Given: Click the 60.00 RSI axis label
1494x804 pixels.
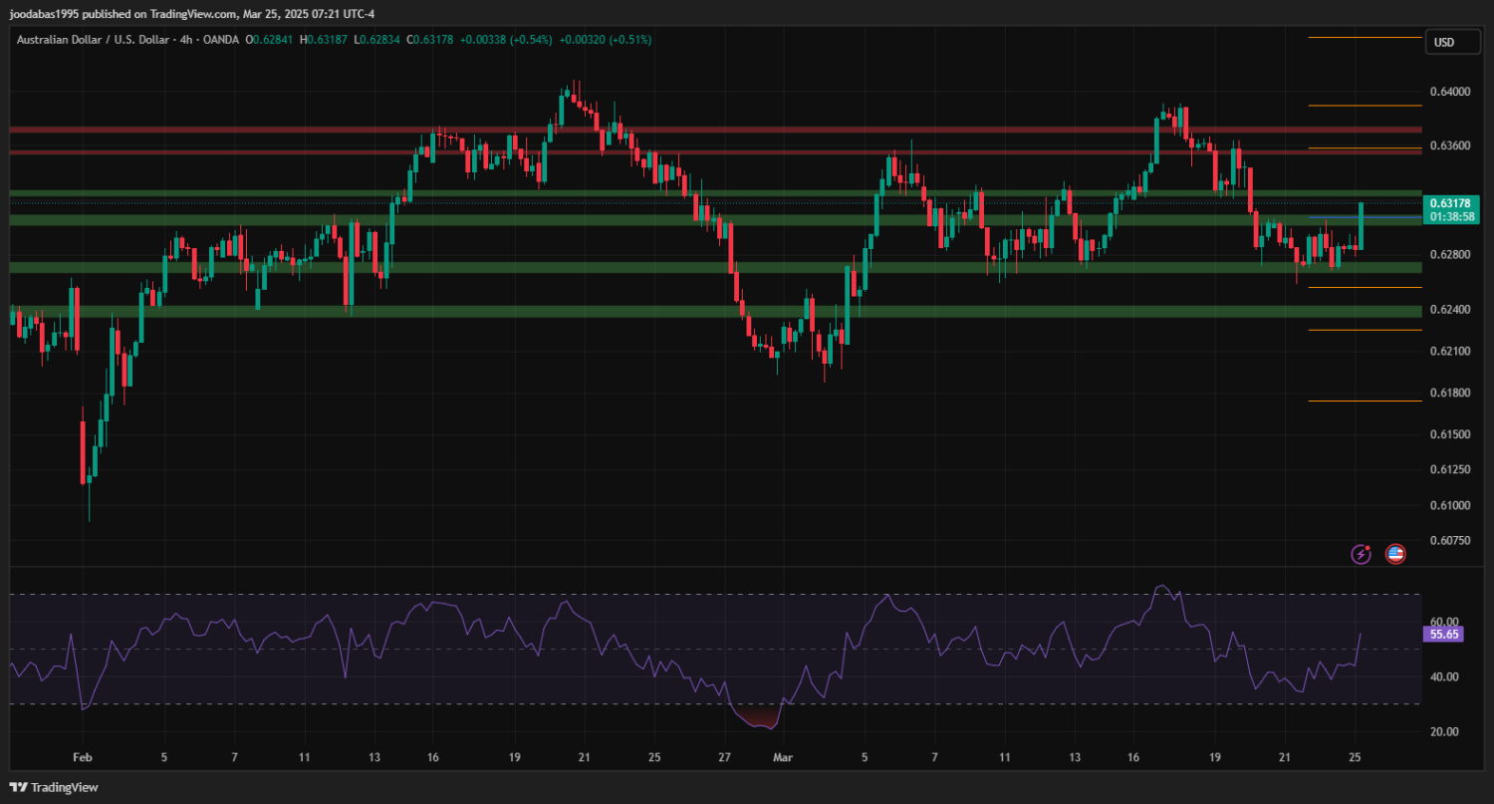Looking at the screenshot, I should (x=1444, y=622).
